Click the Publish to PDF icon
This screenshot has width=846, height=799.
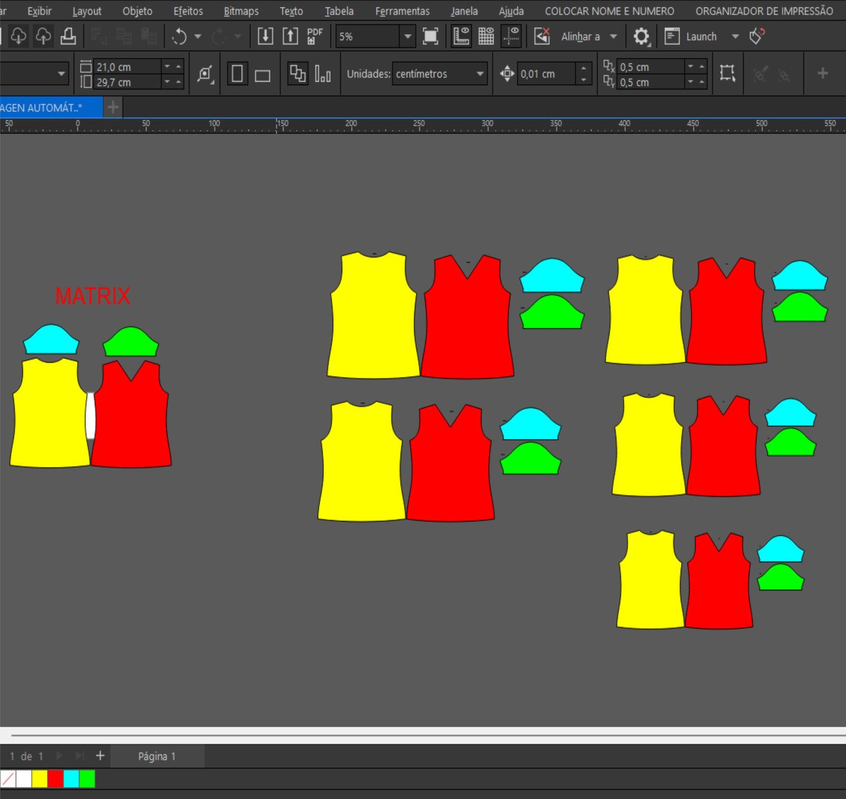coord(315,37)
